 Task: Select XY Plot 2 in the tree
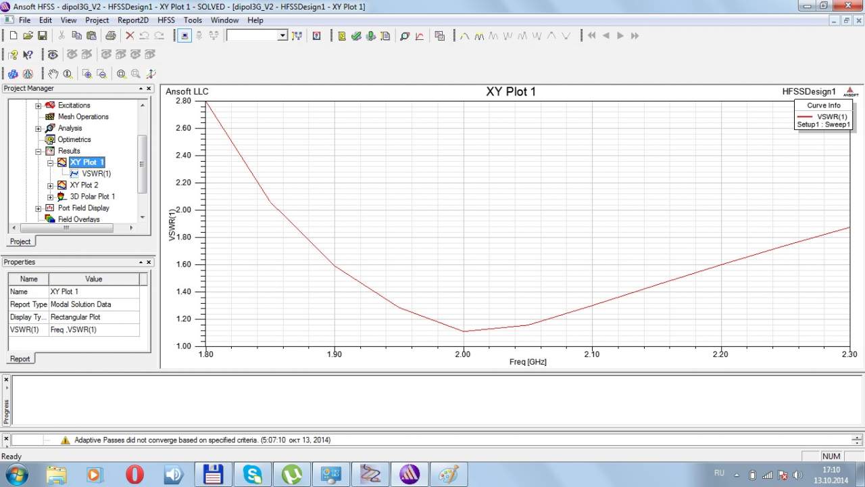84,185
